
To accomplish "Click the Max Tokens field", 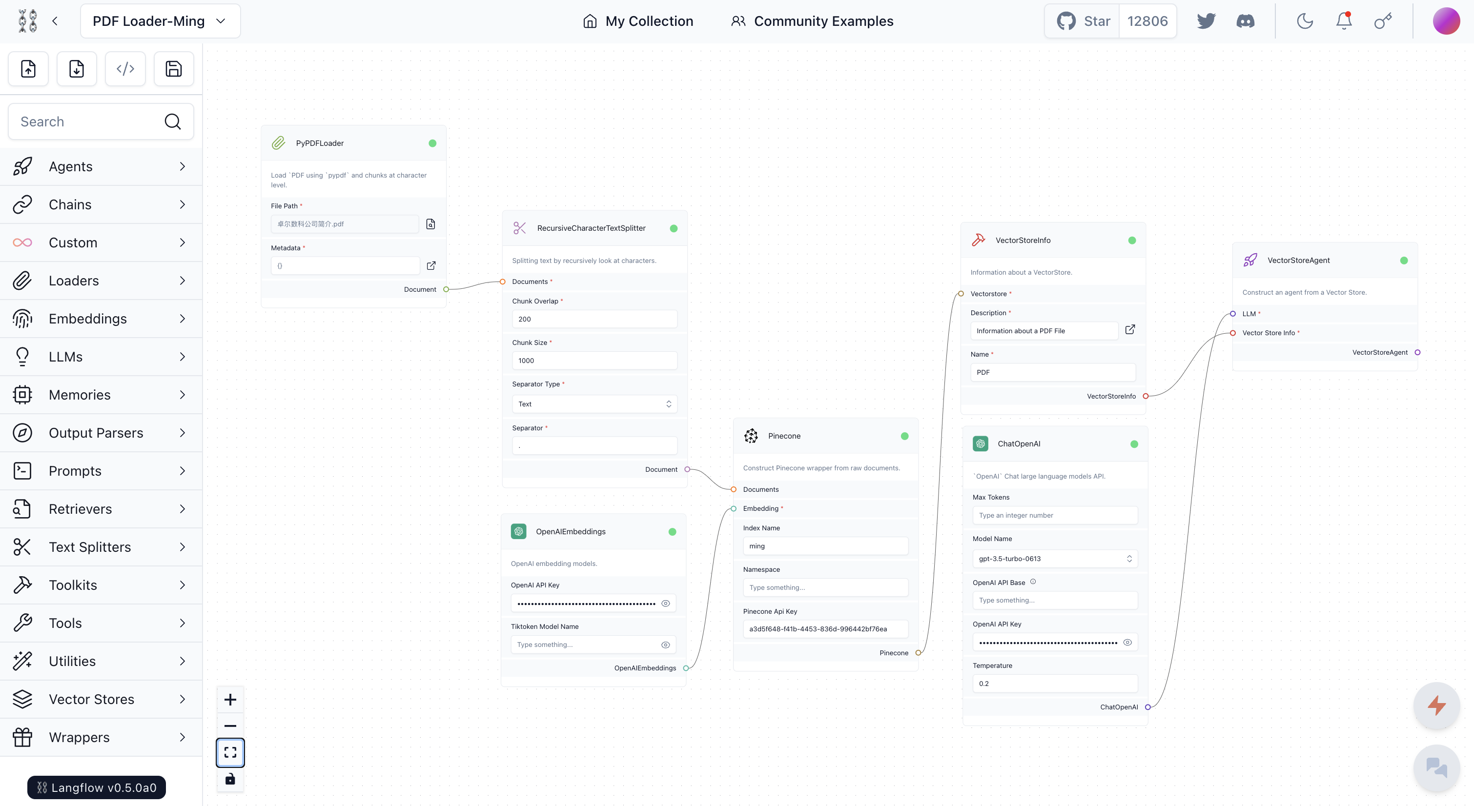I will 1055,515.
